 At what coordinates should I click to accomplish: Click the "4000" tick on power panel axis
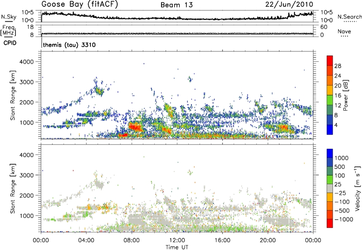tap(26, 62)
